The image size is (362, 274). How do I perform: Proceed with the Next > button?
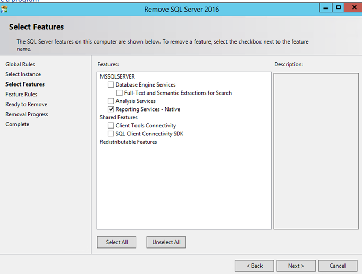click(296, 266)
